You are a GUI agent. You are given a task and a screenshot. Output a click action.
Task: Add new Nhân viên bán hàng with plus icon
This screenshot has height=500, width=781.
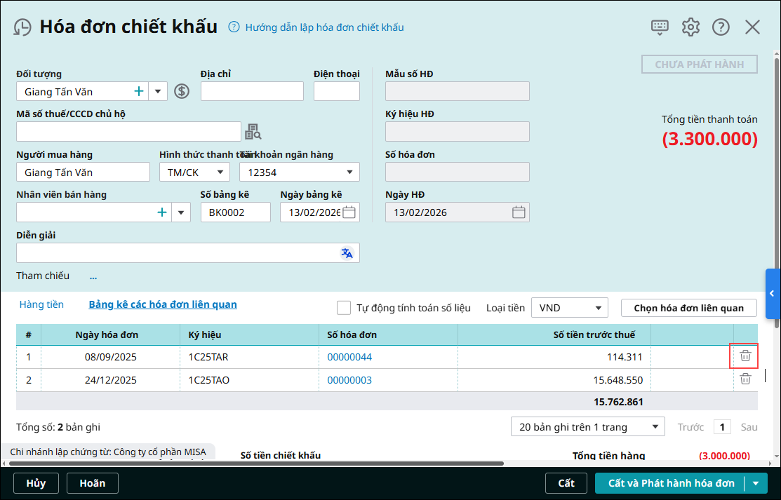click(x=162, y=212)
